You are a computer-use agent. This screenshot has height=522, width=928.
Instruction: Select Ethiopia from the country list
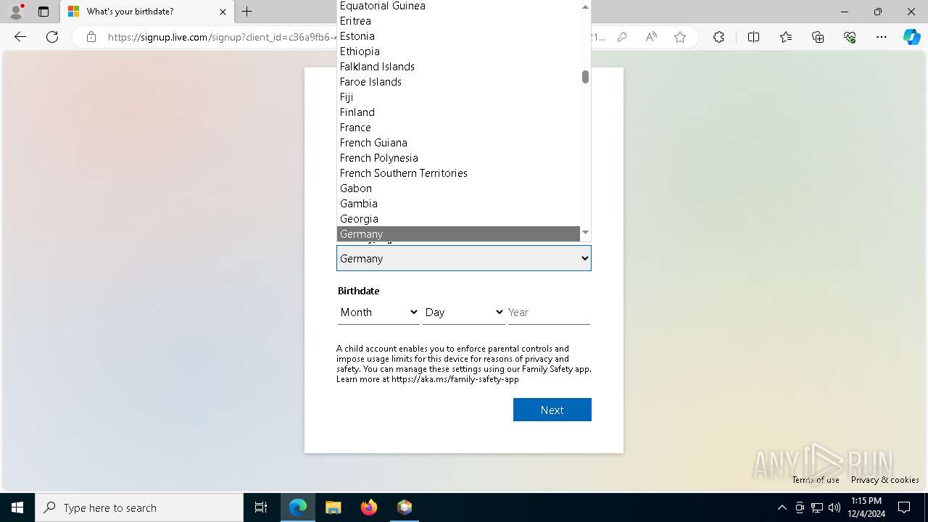[458, 51]
